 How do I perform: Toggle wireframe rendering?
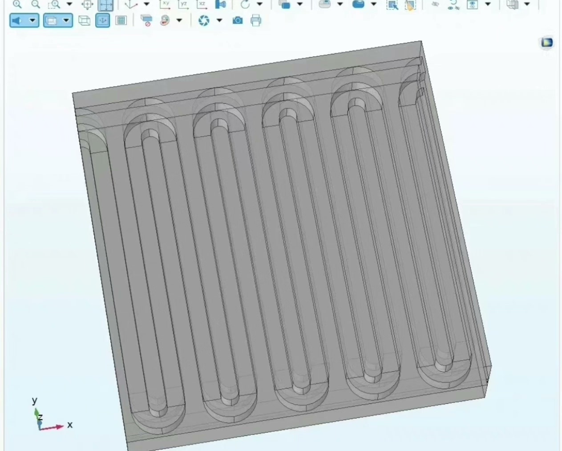[x=84, y=20]
